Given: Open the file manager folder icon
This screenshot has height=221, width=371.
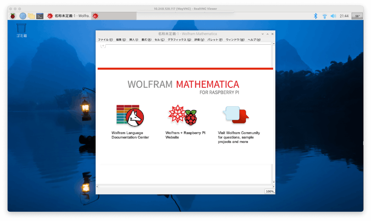Looking at the screenshot, I should 31,16.
